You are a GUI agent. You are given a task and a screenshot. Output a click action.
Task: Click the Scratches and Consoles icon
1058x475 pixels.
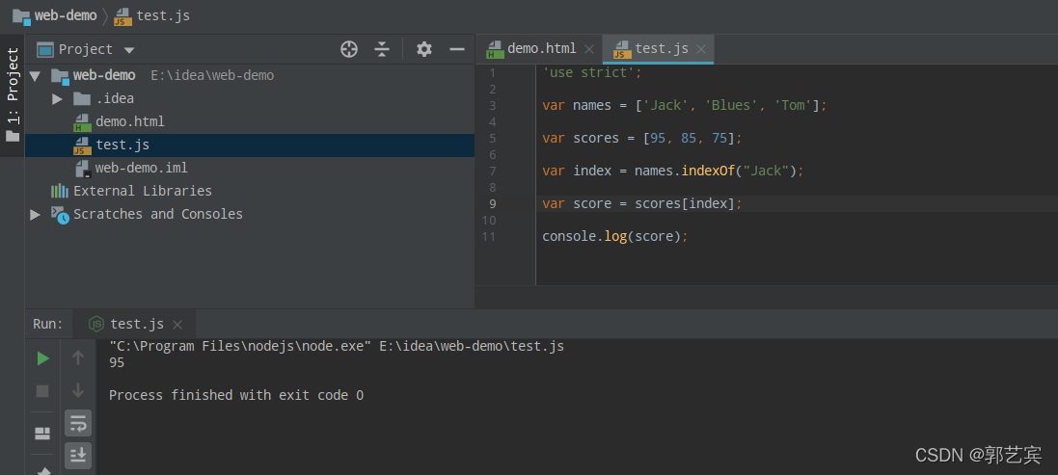click(x=60, y=214)
